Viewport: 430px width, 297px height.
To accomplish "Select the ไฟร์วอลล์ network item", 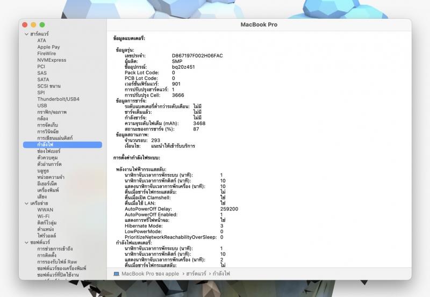I will (47, 236).
